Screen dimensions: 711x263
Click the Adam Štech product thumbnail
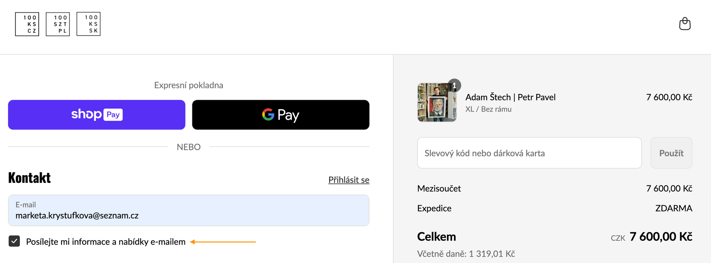pos(437,103)
